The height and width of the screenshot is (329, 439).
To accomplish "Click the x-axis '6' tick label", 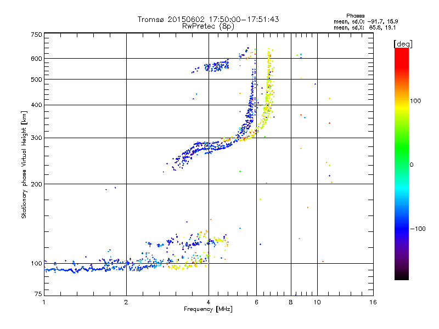I will (x=256, y=302).
